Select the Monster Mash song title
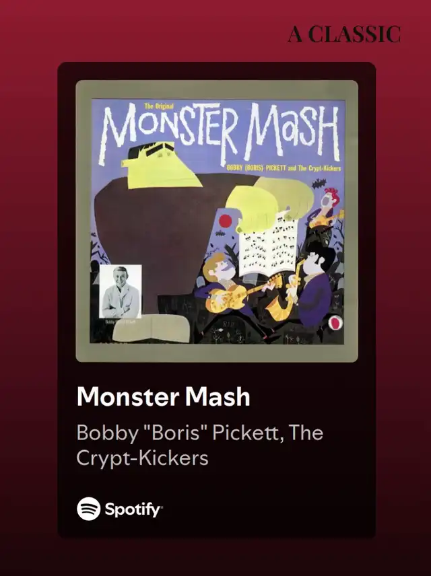Image resolution: width=431 pixels, height=576 pixels. (163, 397)
